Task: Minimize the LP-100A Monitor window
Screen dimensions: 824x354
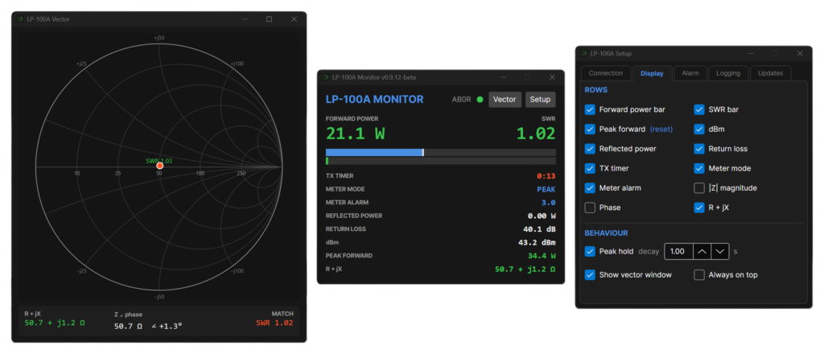Action: coord(503,77)
